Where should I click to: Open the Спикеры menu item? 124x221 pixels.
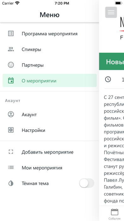pos(50,49)
